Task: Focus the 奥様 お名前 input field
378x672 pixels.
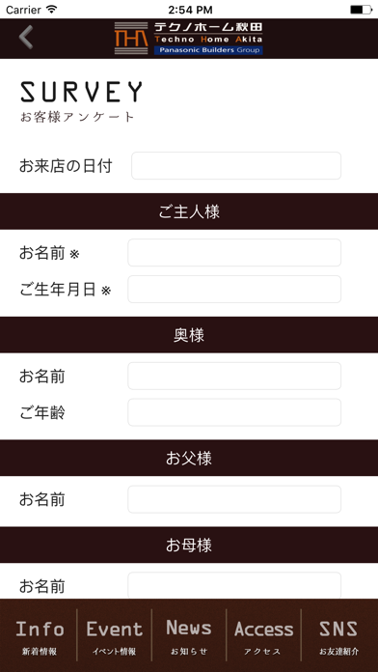Action: click(x=234, y=376)
